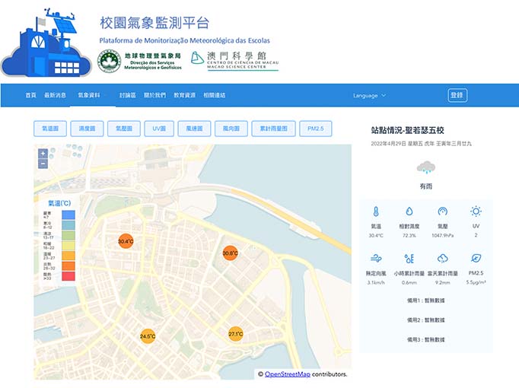Viewport: 519px width, 388px height.
Task: Click the pressure gauge 氣壓 icon
Action: click(x=442, y=211)
